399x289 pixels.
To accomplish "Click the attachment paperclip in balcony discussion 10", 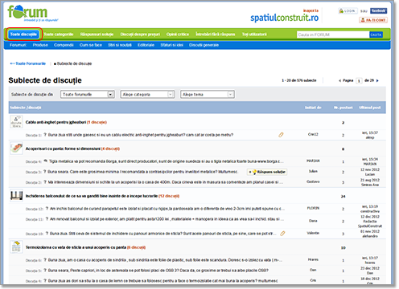I will coord(282,234).
